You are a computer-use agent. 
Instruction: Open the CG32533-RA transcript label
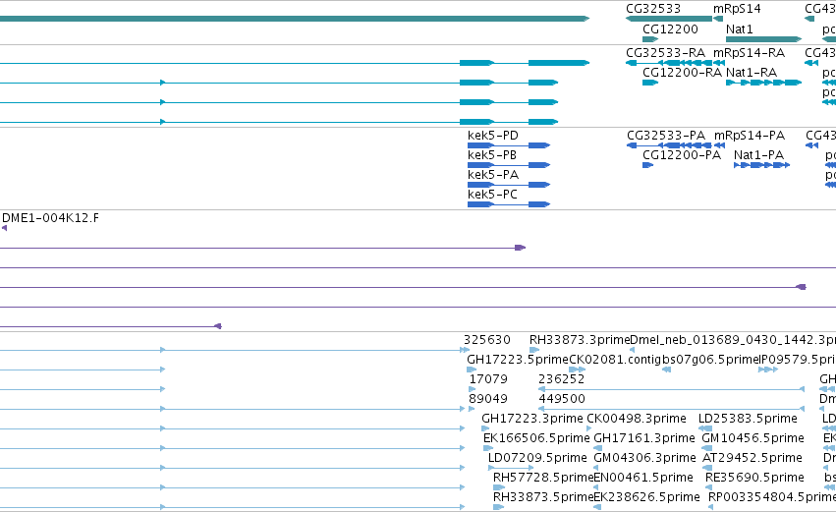[665, 53]
